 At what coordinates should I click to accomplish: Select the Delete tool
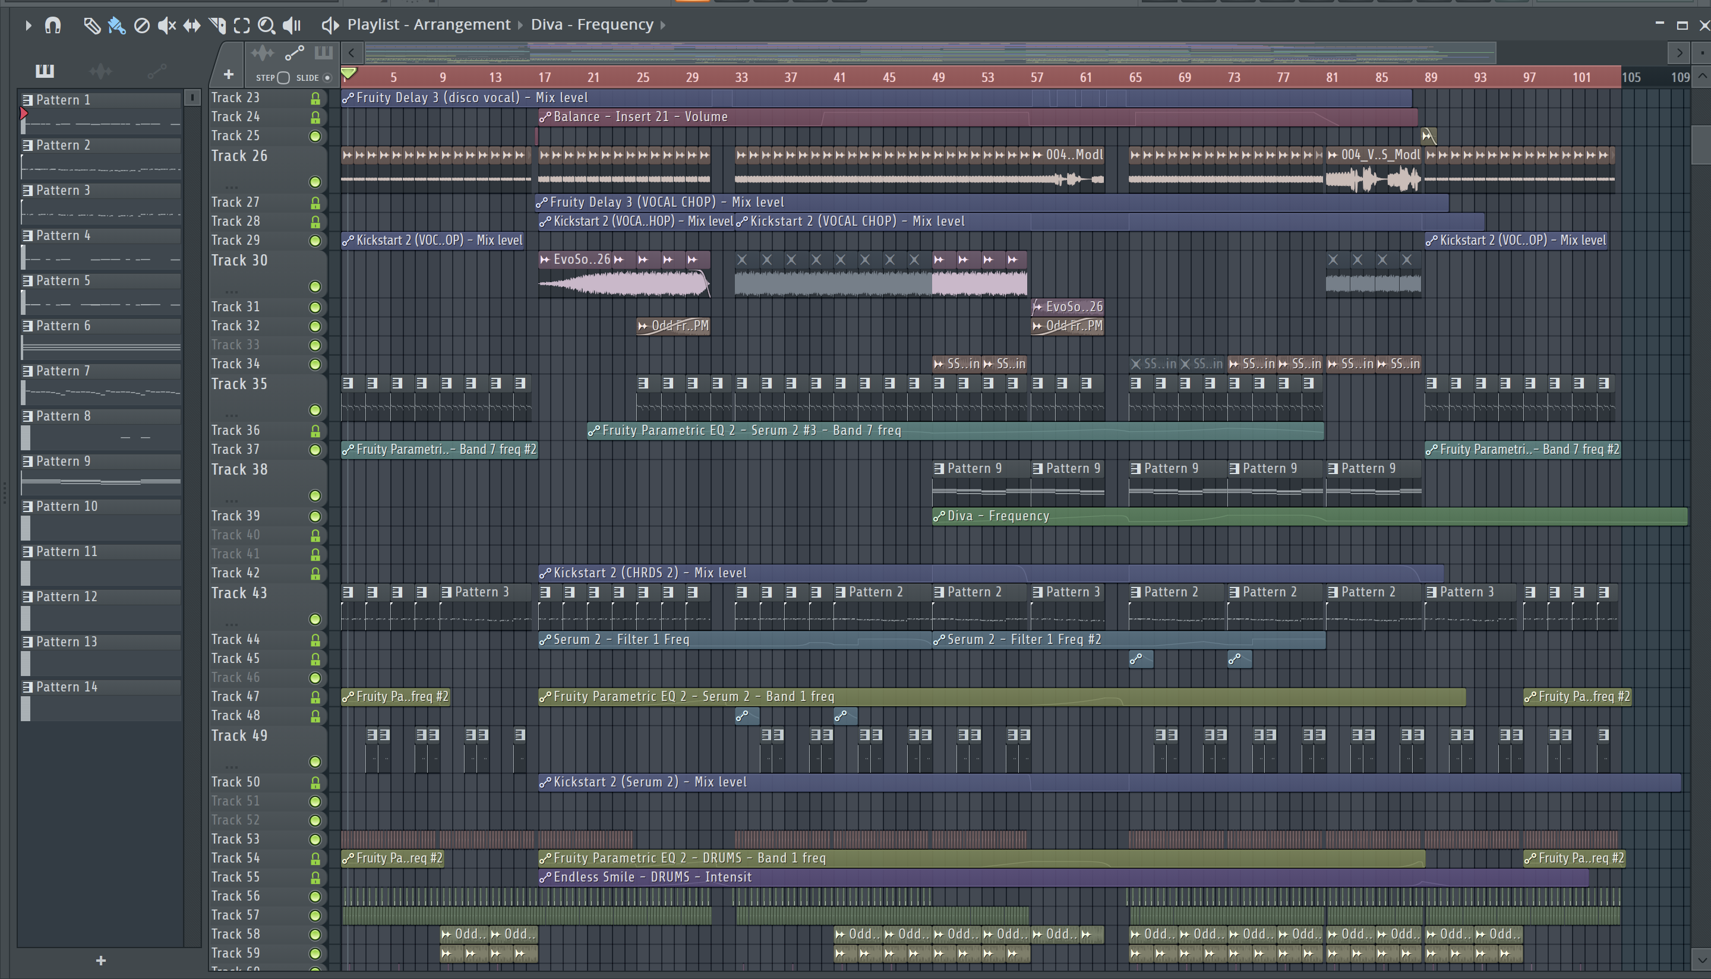coord(141,26)
